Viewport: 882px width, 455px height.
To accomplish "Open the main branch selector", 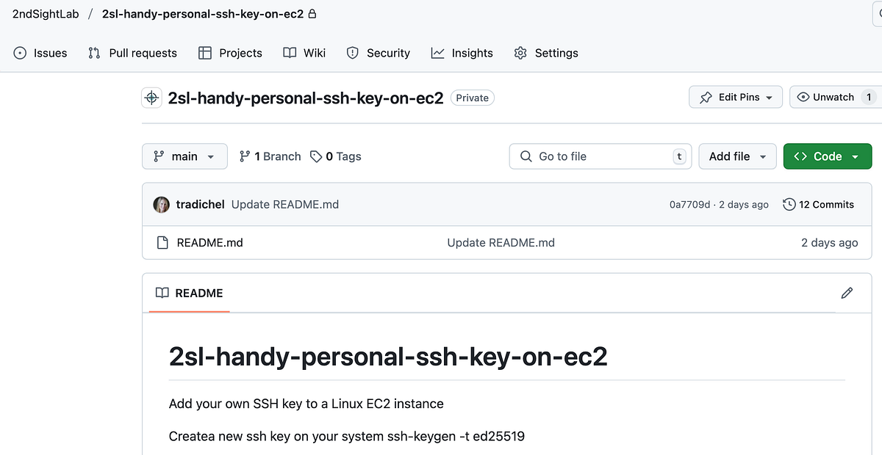I will click(x=184, y=156).
